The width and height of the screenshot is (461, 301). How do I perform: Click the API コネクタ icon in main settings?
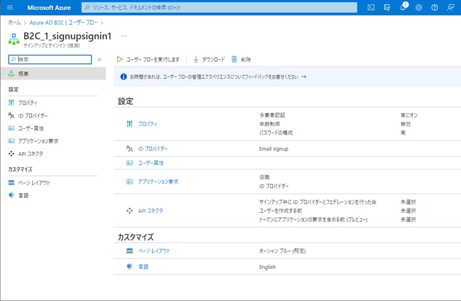[x=130, y=211]
